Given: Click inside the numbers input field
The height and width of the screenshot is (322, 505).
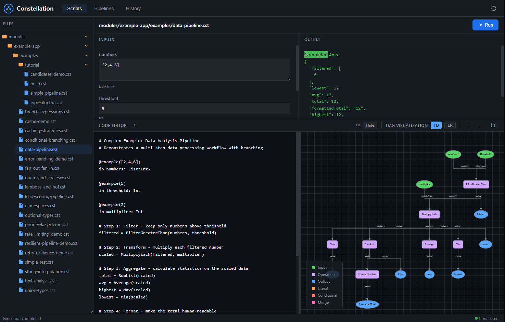Looking at the screenshot, I should pyautogui.click(x=194, y=70).
